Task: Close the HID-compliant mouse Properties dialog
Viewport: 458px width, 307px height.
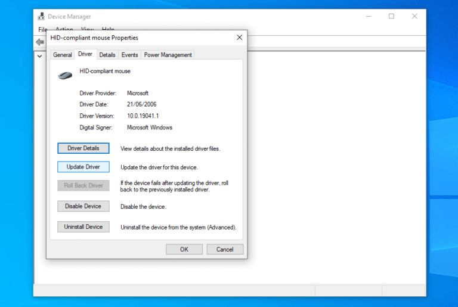Action: (240, 38)
